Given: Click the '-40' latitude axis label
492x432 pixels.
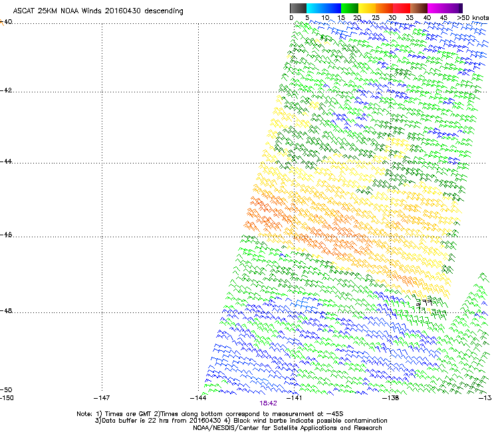Looking at the screenshot, I should pyautogui.click(x=6, y=22).
